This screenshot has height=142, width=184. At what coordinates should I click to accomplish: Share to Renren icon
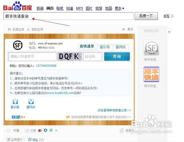click(46, 131)
